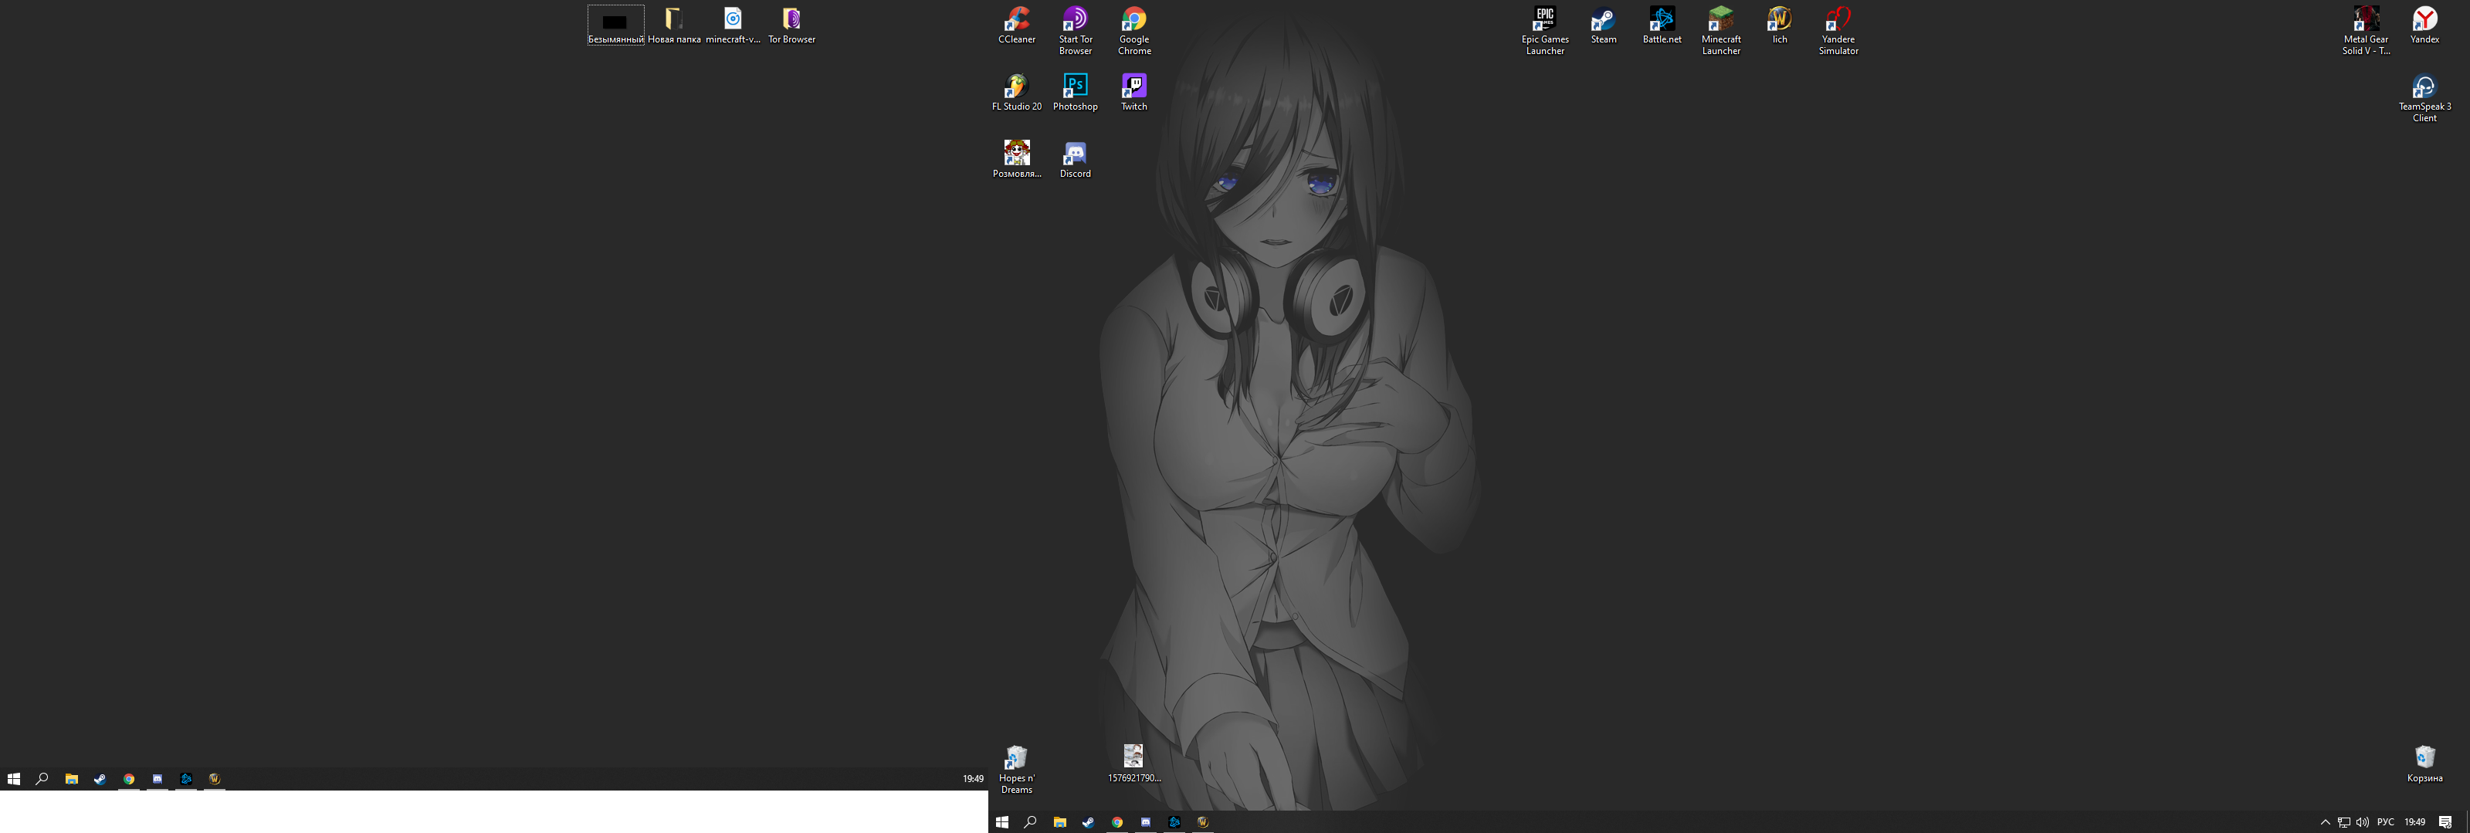Select the Photoshop desktop shortcut
The image size is (2470, 833).
(1075, 93)
